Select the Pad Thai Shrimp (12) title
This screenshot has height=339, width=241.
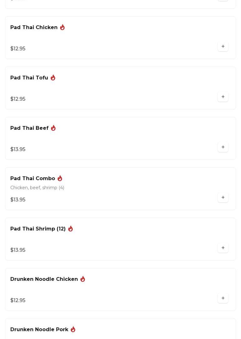38,229
